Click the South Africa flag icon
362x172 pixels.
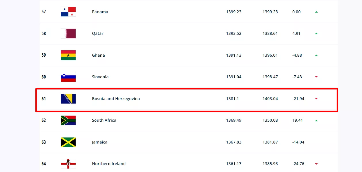click(x=68, y=120)
